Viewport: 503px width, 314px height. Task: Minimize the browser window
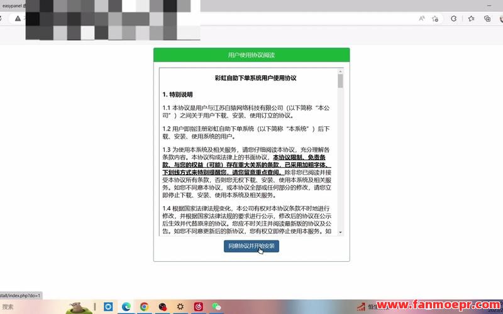tap(489, 6)
